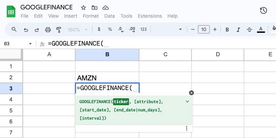The height and width of the screenshot is (138, 276).
Task: Open the View menu
Action: pos(53,16)
